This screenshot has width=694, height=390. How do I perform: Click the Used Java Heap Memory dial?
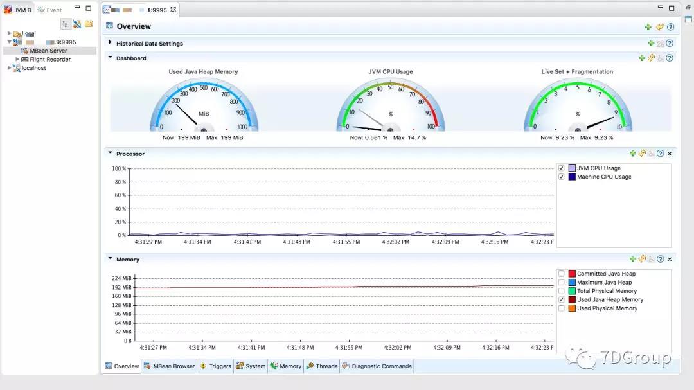click(204, 105)
